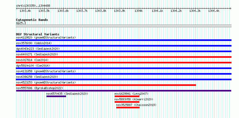Open the esv3576090 (Uddin2014) variant label
This screenshot has width=239, height=118.
click(x=34, y=43)
